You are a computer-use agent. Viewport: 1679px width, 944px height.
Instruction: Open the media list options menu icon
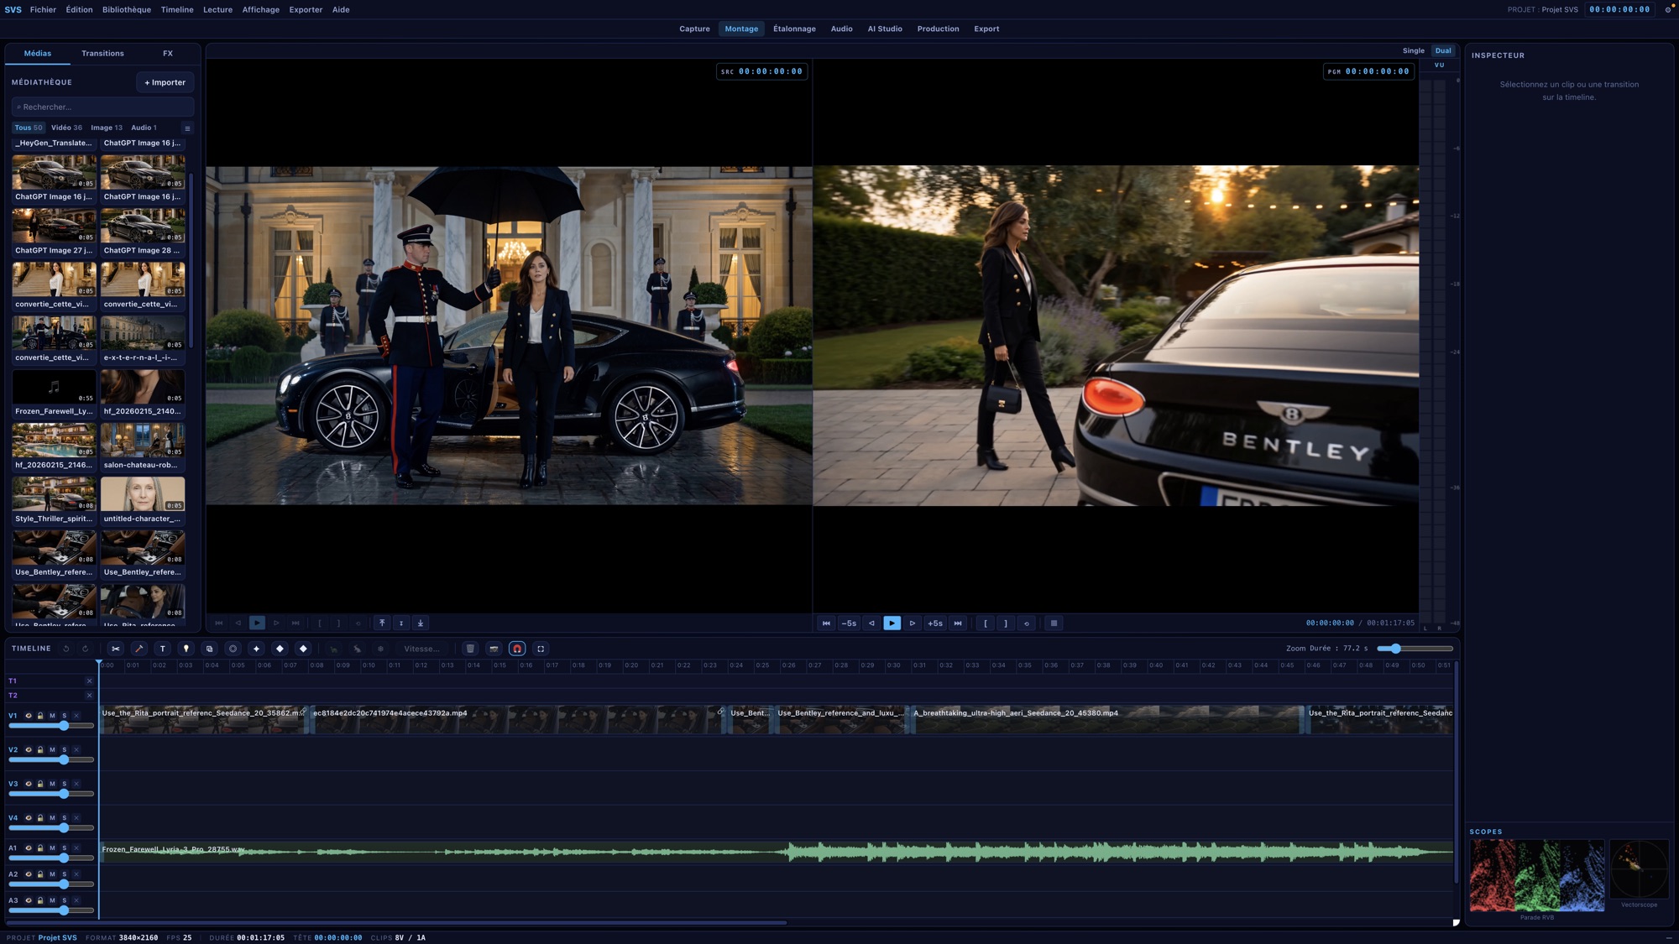pos(187,128)
